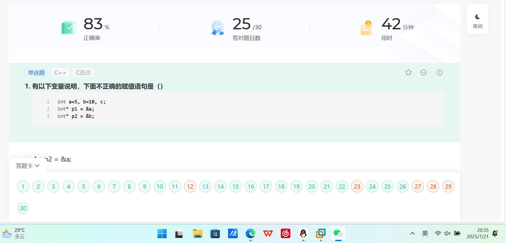Open question 27 from the answer card
The height and width of the screenshot is (243, 506).
click(x=418, y=186)
